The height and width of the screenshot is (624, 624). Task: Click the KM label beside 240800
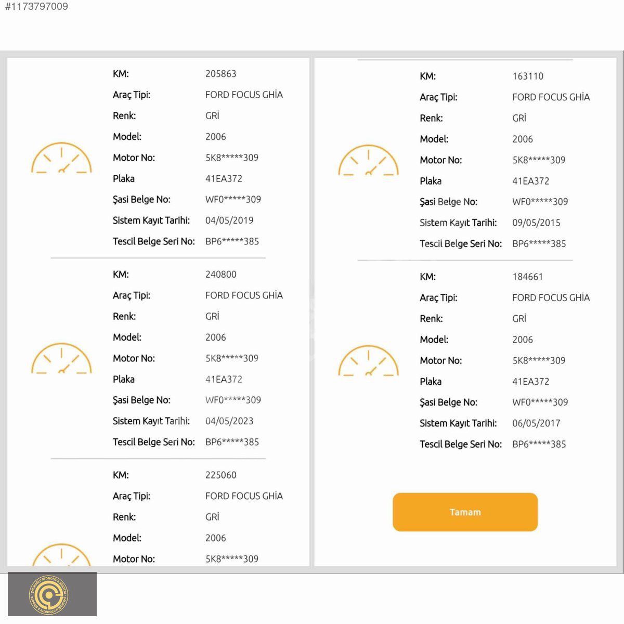(x=121, y=275)
